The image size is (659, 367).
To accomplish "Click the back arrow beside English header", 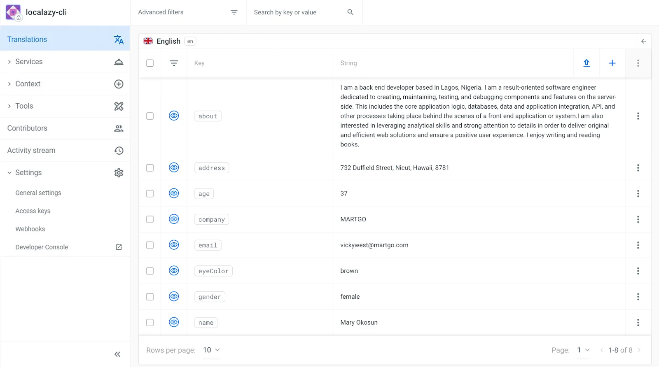I will click(x=643, y=41).
